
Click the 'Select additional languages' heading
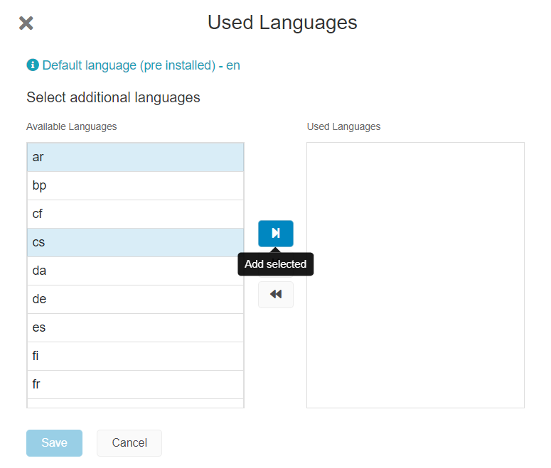pos(113,97)
